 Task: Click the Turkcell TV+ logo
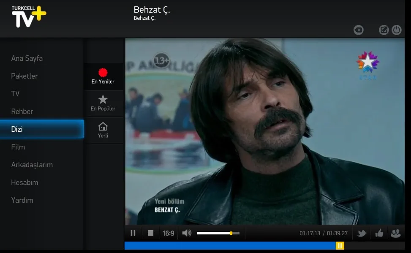pyautogui.click(x=29, y=16)
